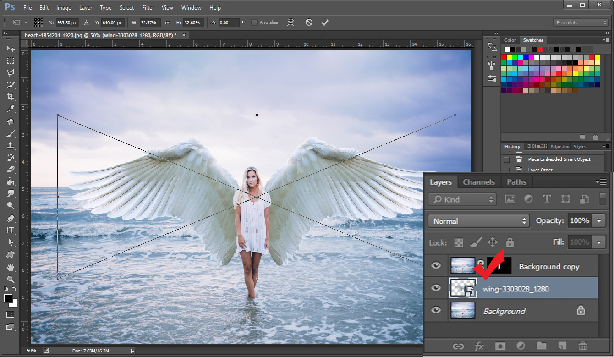Commit the transform with the checkmark button
The width and height of the screenshot is (614, 357).
325,22
